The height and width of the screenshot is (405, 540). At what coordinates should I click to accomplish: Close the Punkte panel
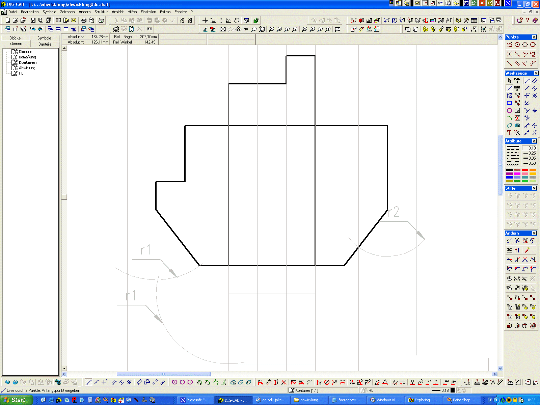coord(534,37)
